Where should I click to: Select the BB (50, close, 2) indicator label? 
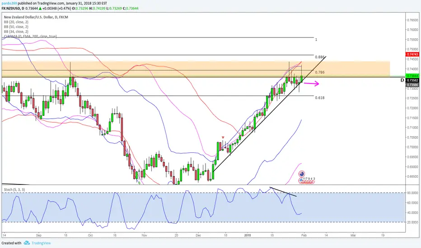16,27
